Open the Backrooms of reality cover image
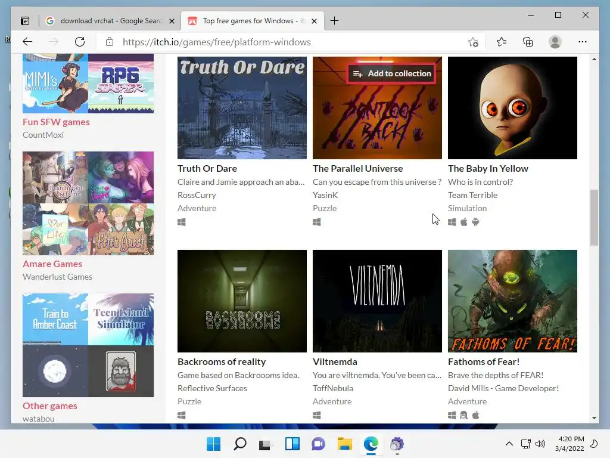This screenshot has height=458, width=610. pos(242,301)
